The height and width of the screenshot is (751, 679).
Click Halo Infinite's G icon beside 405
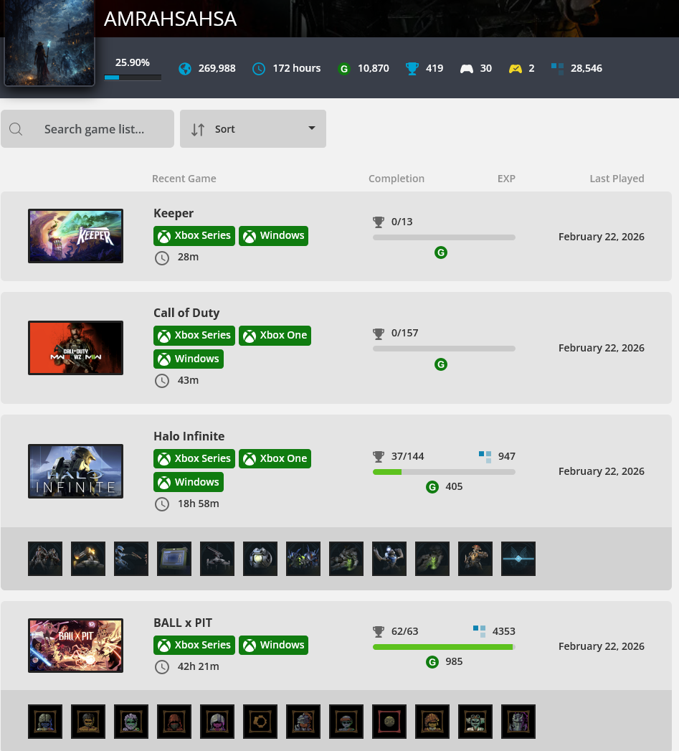pos(432,487)
